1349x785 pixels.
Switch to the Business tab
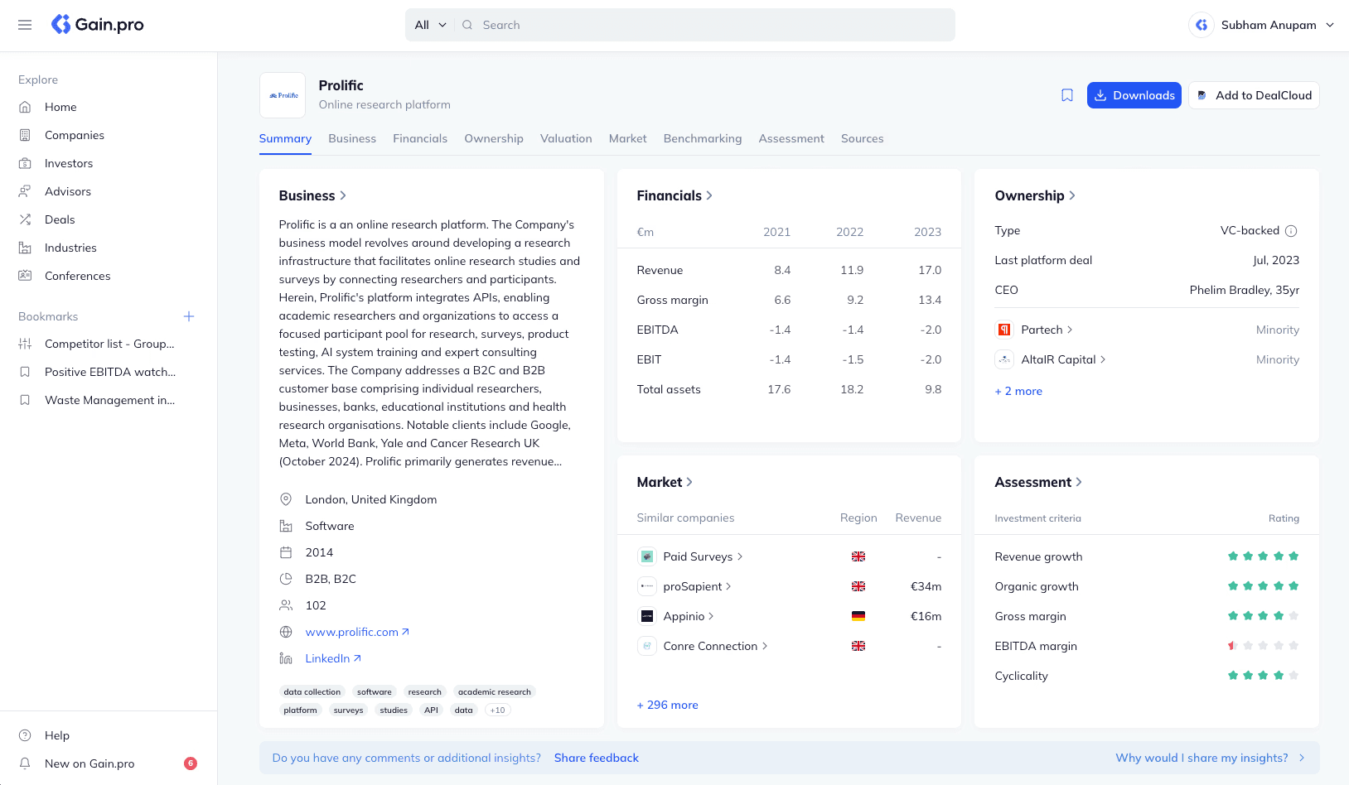pos(352,138)
